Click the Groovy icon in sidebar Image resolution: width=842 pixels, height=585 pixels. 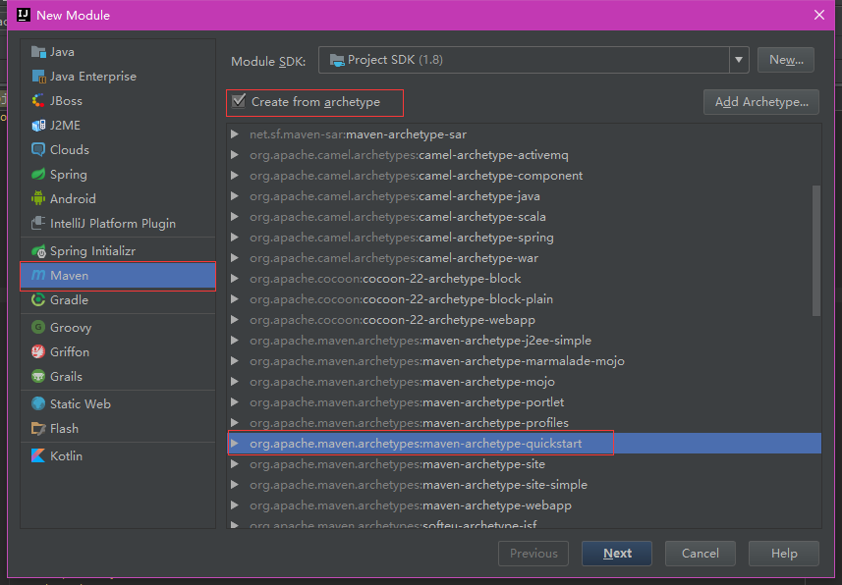(x=38, y=328)
